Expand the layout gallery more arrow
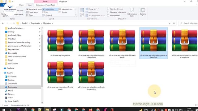 click(x=76, y=15)
